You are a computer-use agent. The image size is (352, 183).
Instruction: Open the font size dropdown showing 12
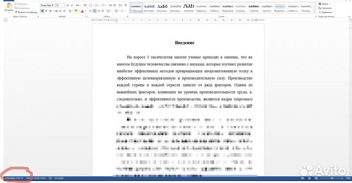pos(61,5)
